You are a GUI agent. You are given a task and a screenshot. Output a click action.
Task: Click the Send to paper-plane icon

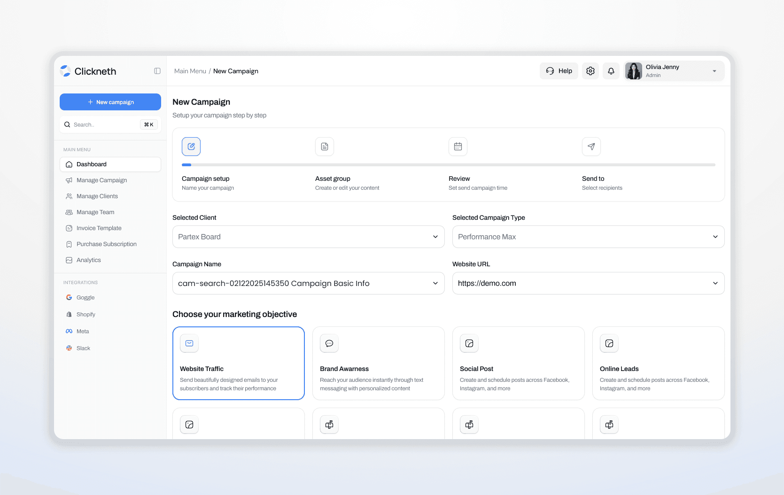coord(591,147)
